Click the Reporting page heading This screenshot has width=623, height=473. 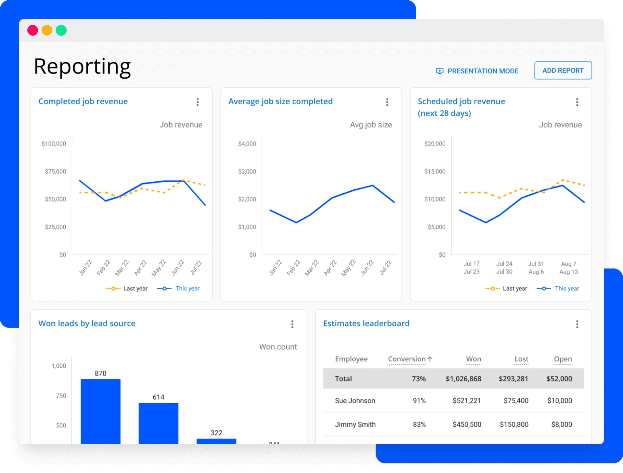pyautogui.click(x=82, y=67)
